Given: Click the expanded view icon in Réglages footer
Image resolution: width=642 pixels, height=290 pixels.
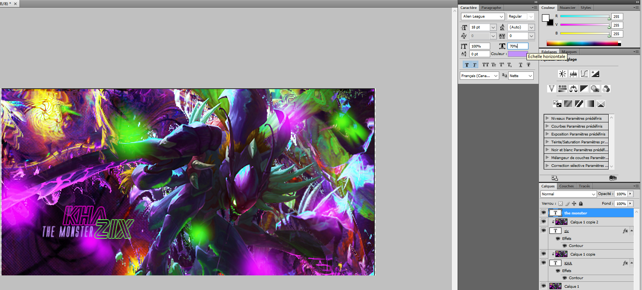Looking at the screenshot, I should coord(555,178).
